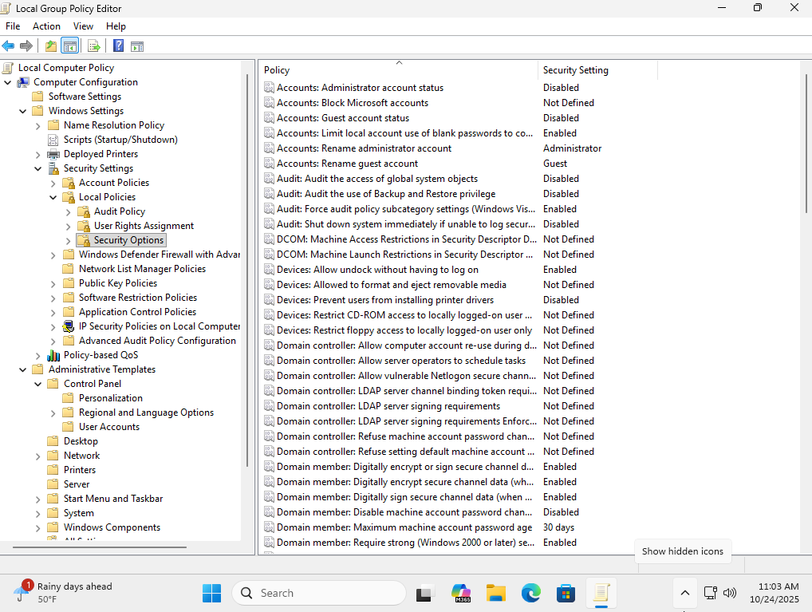This screenshot has width=812, height=612.
Task: Toggle the Show/Hide Console Tree icon
Action: pyautogui.click(x=70, y=45)
